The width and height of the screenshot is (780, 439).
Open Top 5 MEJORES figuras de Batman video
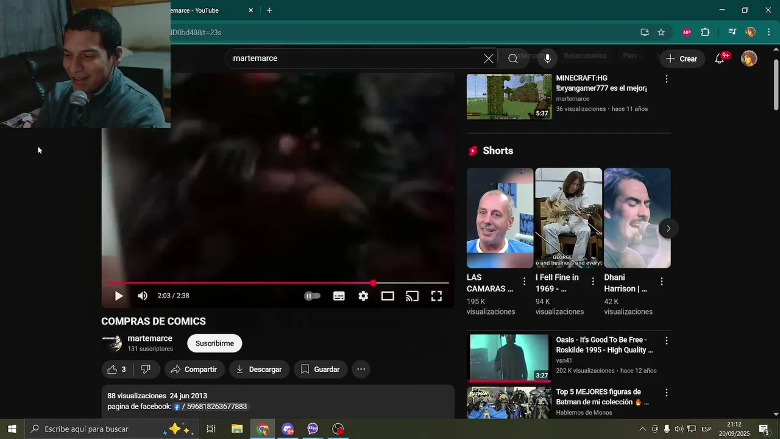pos(509,403)
